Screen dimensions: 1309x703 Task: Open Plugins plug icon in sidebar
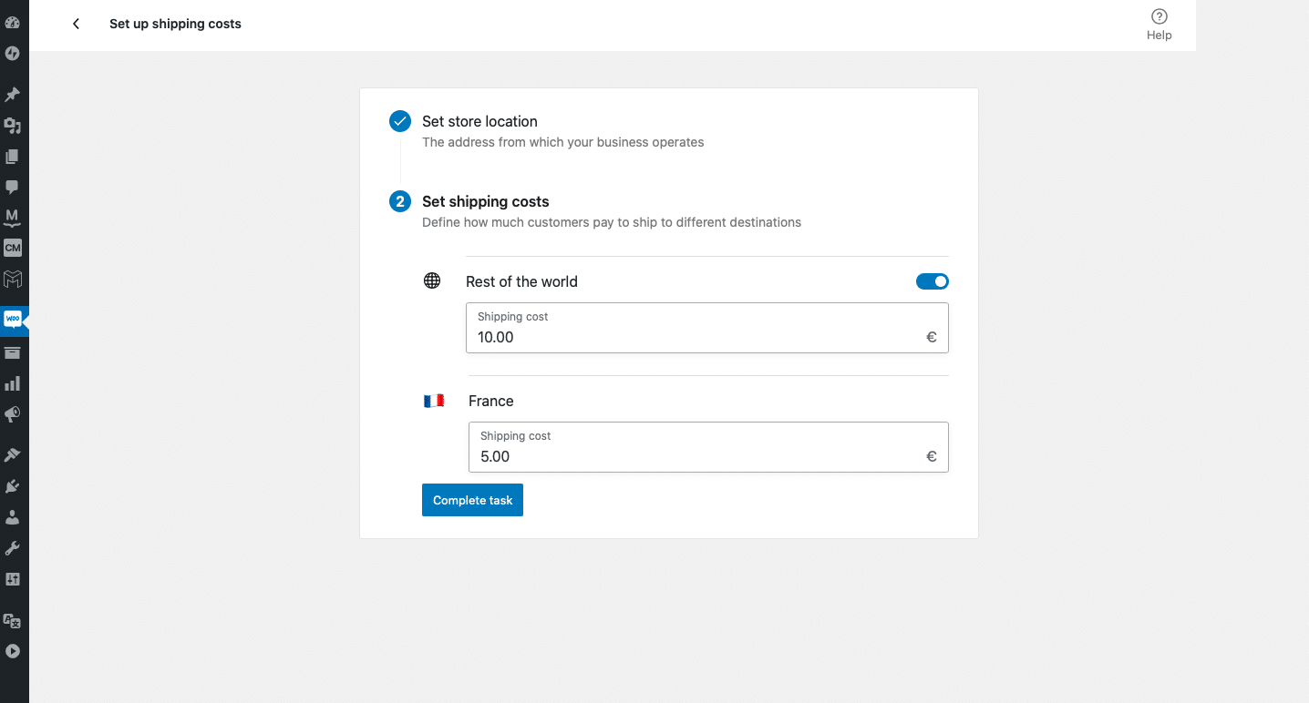tap(13, 486)
